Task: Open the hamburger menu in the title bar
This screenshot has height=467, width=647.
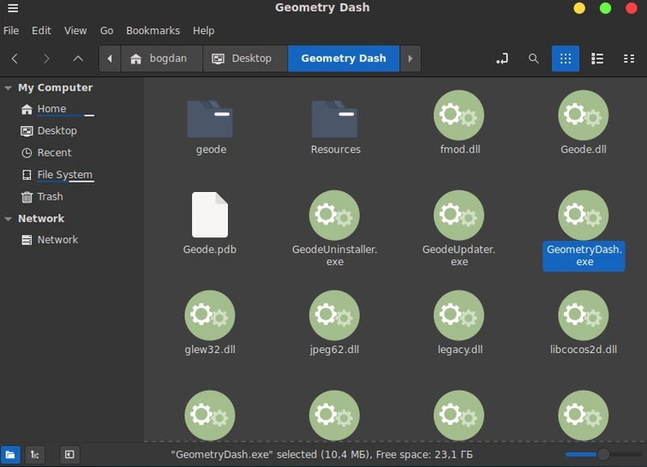Action: pyautogui.click(x=13, y=8)
